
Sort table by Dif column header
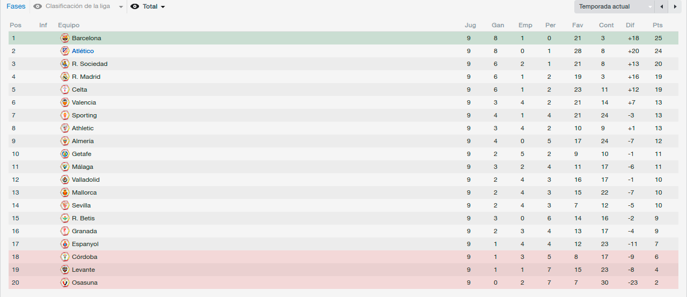coord(630,25)
